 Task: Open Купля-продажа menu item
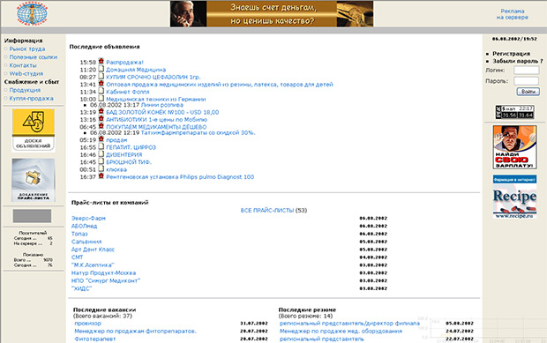pos(32,98)
